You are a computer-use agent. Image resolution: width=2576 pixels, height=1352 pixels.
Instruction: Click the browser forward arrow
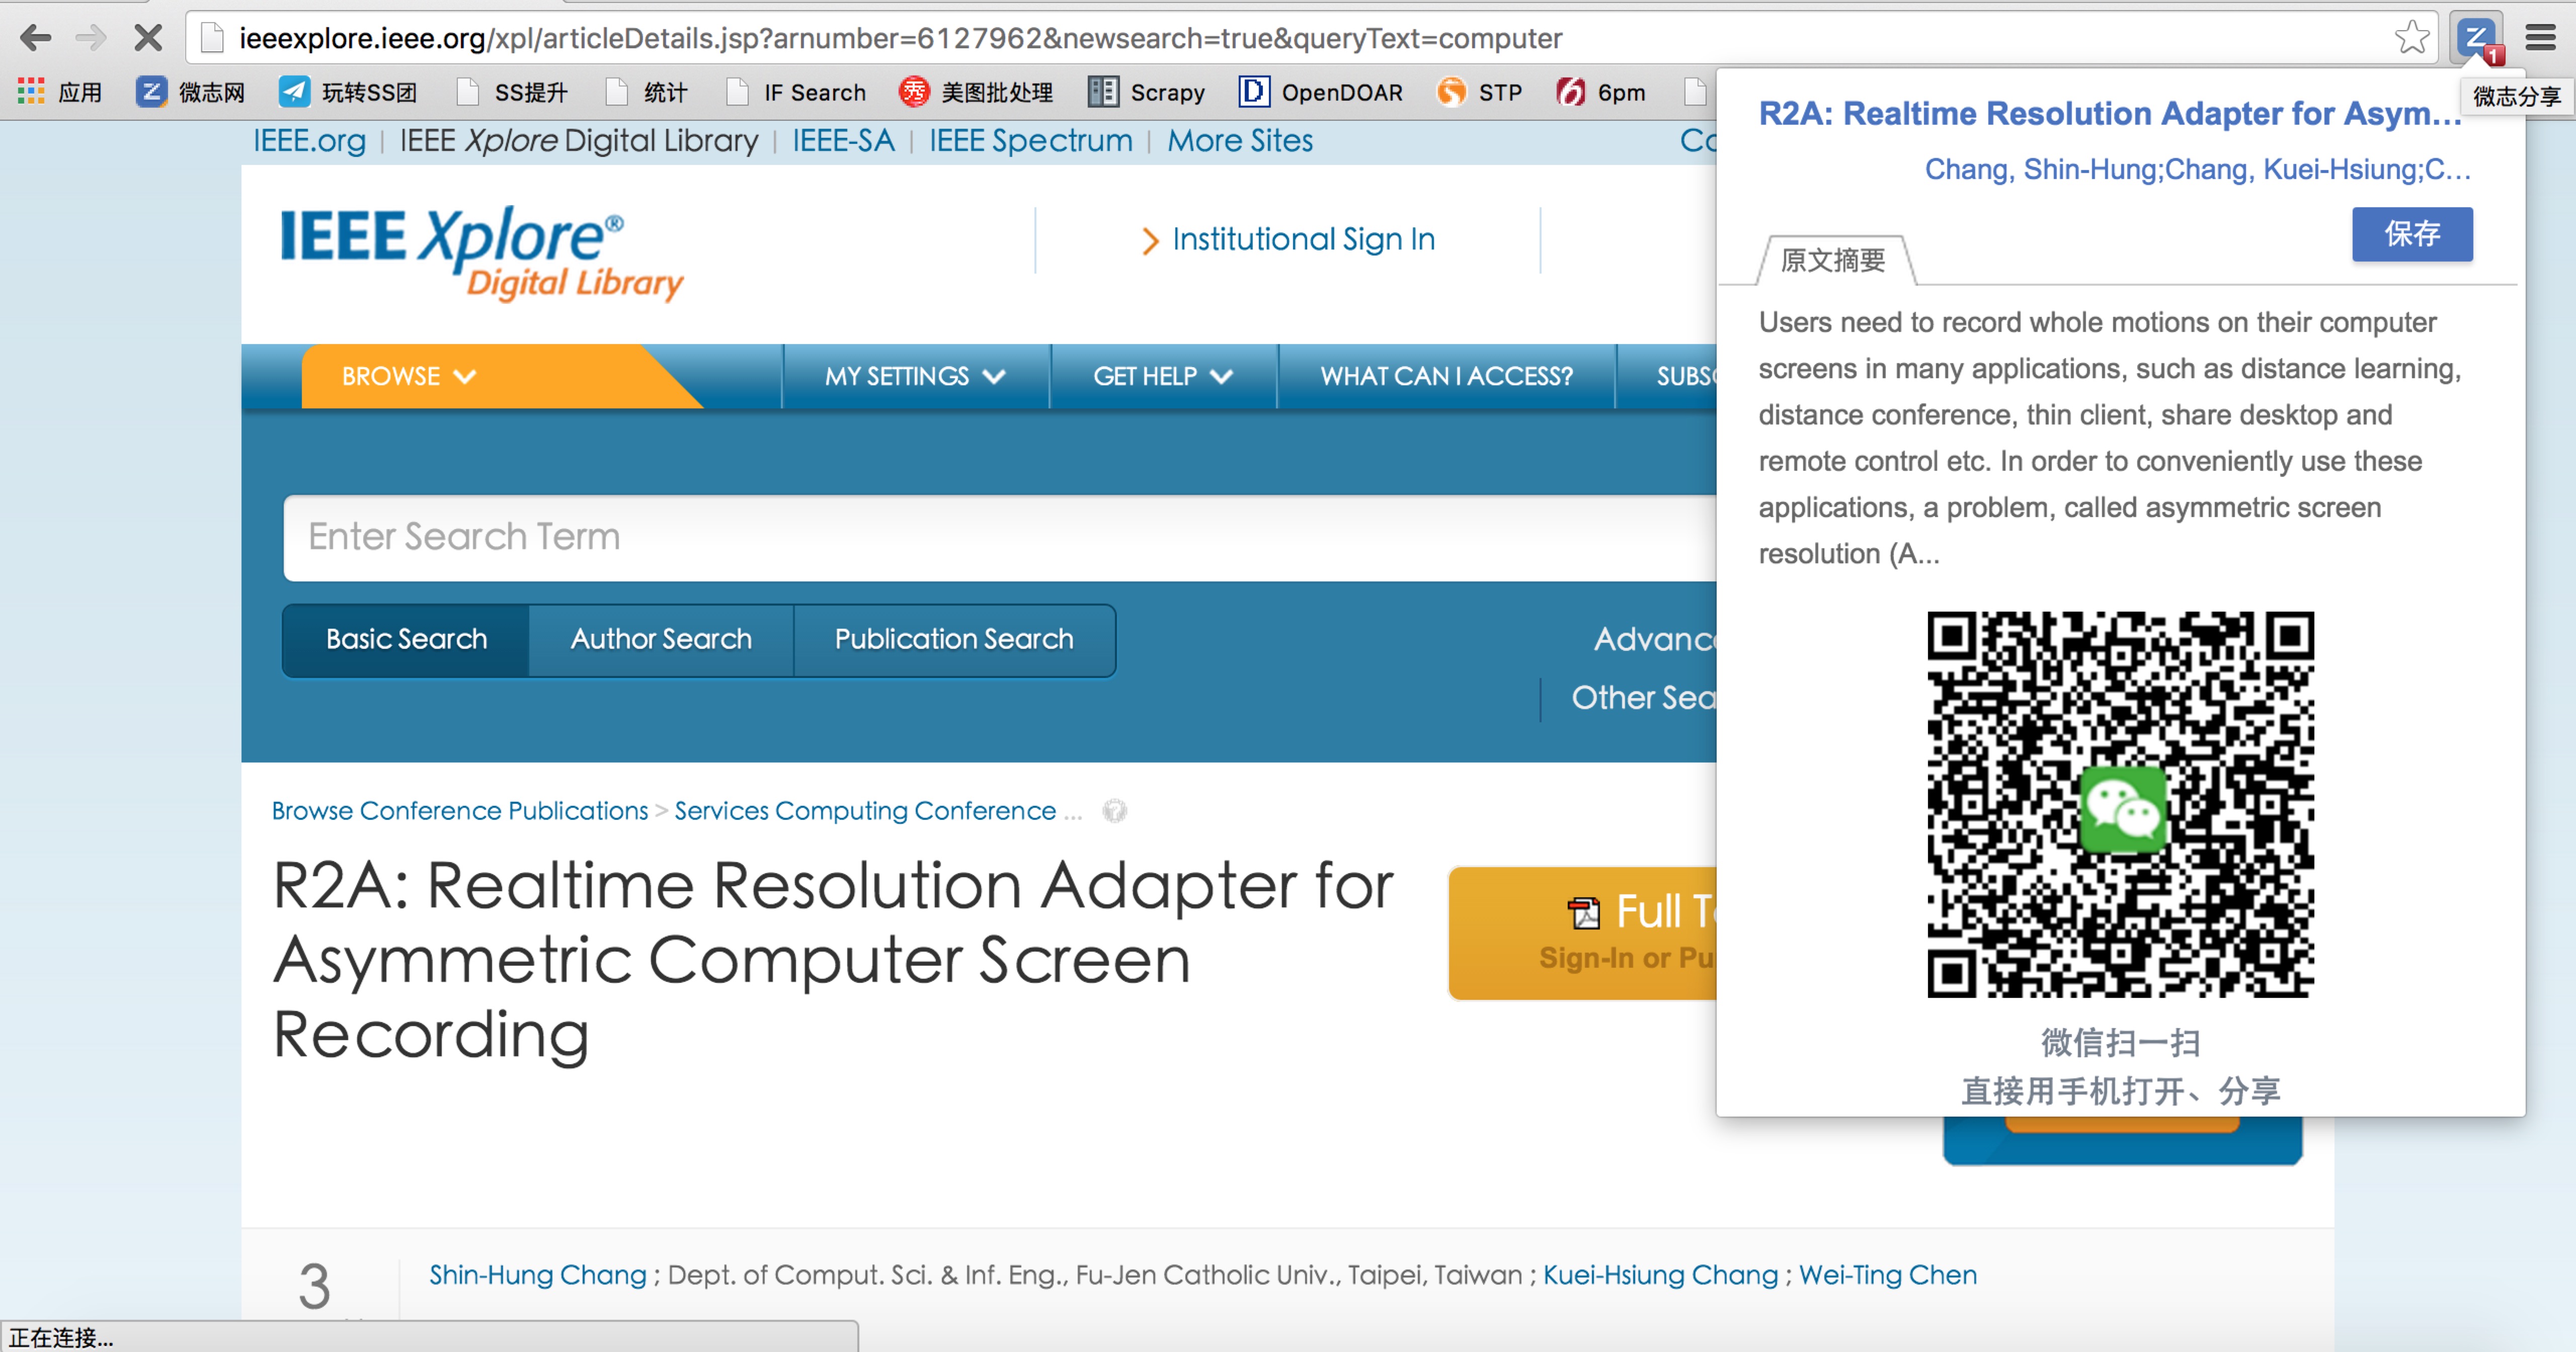(x=91, y=38)
